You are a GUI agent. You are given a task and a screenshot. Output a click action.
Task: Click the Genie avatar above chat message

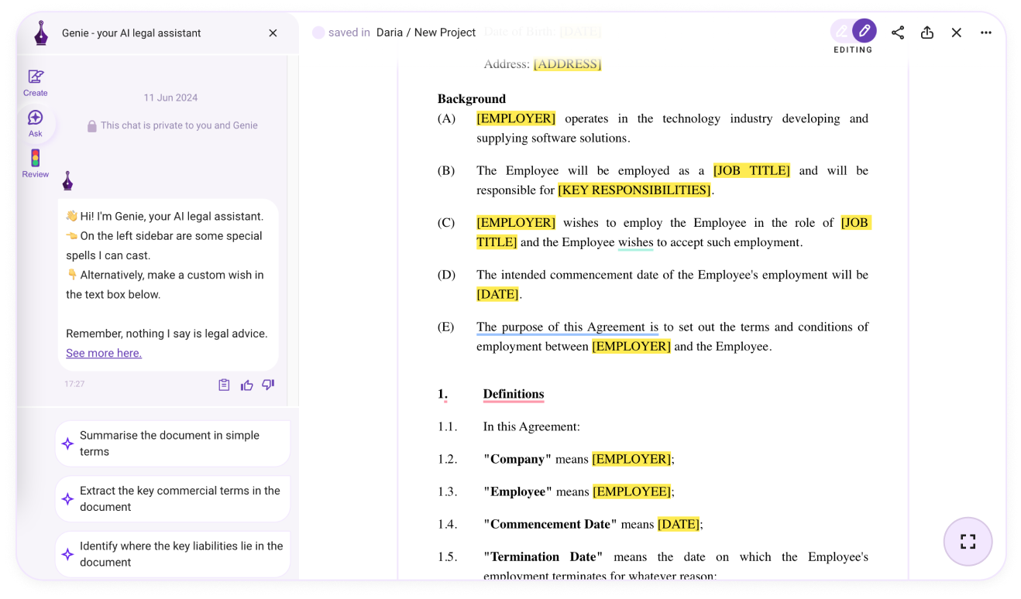pos(67,180)
